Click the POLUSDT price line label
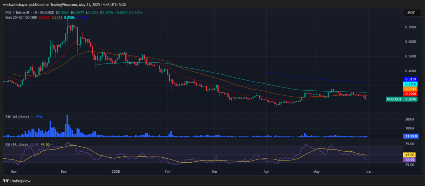The width and height of the screenshot is (425, 186). (395, 100)
